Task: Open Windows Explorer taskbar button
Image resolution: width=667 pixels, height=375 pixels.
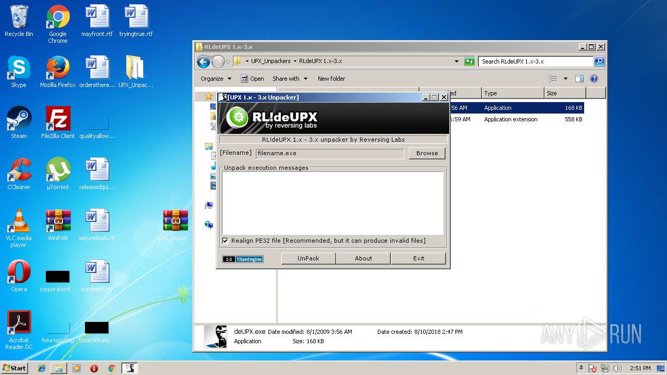Action: click(x=59, y=368)
